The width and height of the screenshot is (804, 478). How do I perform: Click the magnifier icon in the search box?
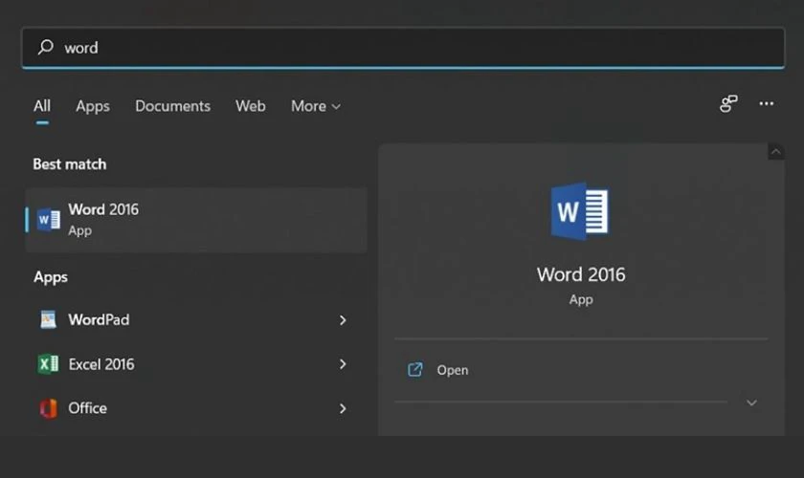[44, 47]
